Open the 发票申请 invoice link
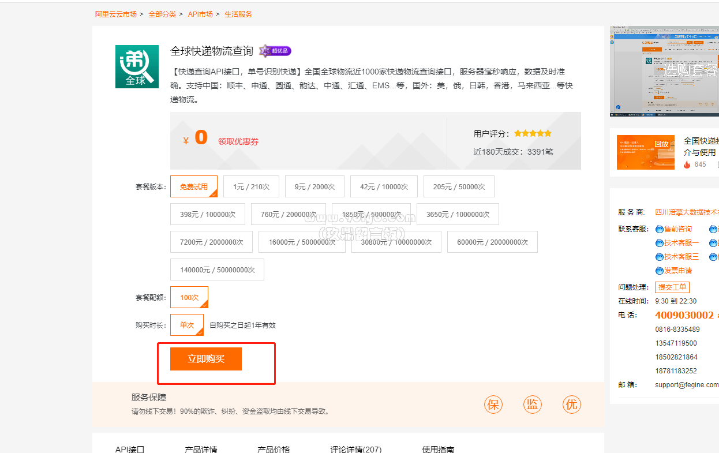 678,271
